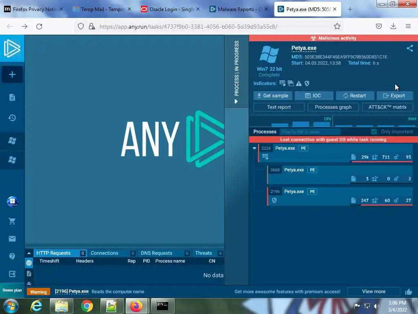This screenshot has width=418, height=314.
Task: Open command prompt from taskbar
Action: [162, 306]
